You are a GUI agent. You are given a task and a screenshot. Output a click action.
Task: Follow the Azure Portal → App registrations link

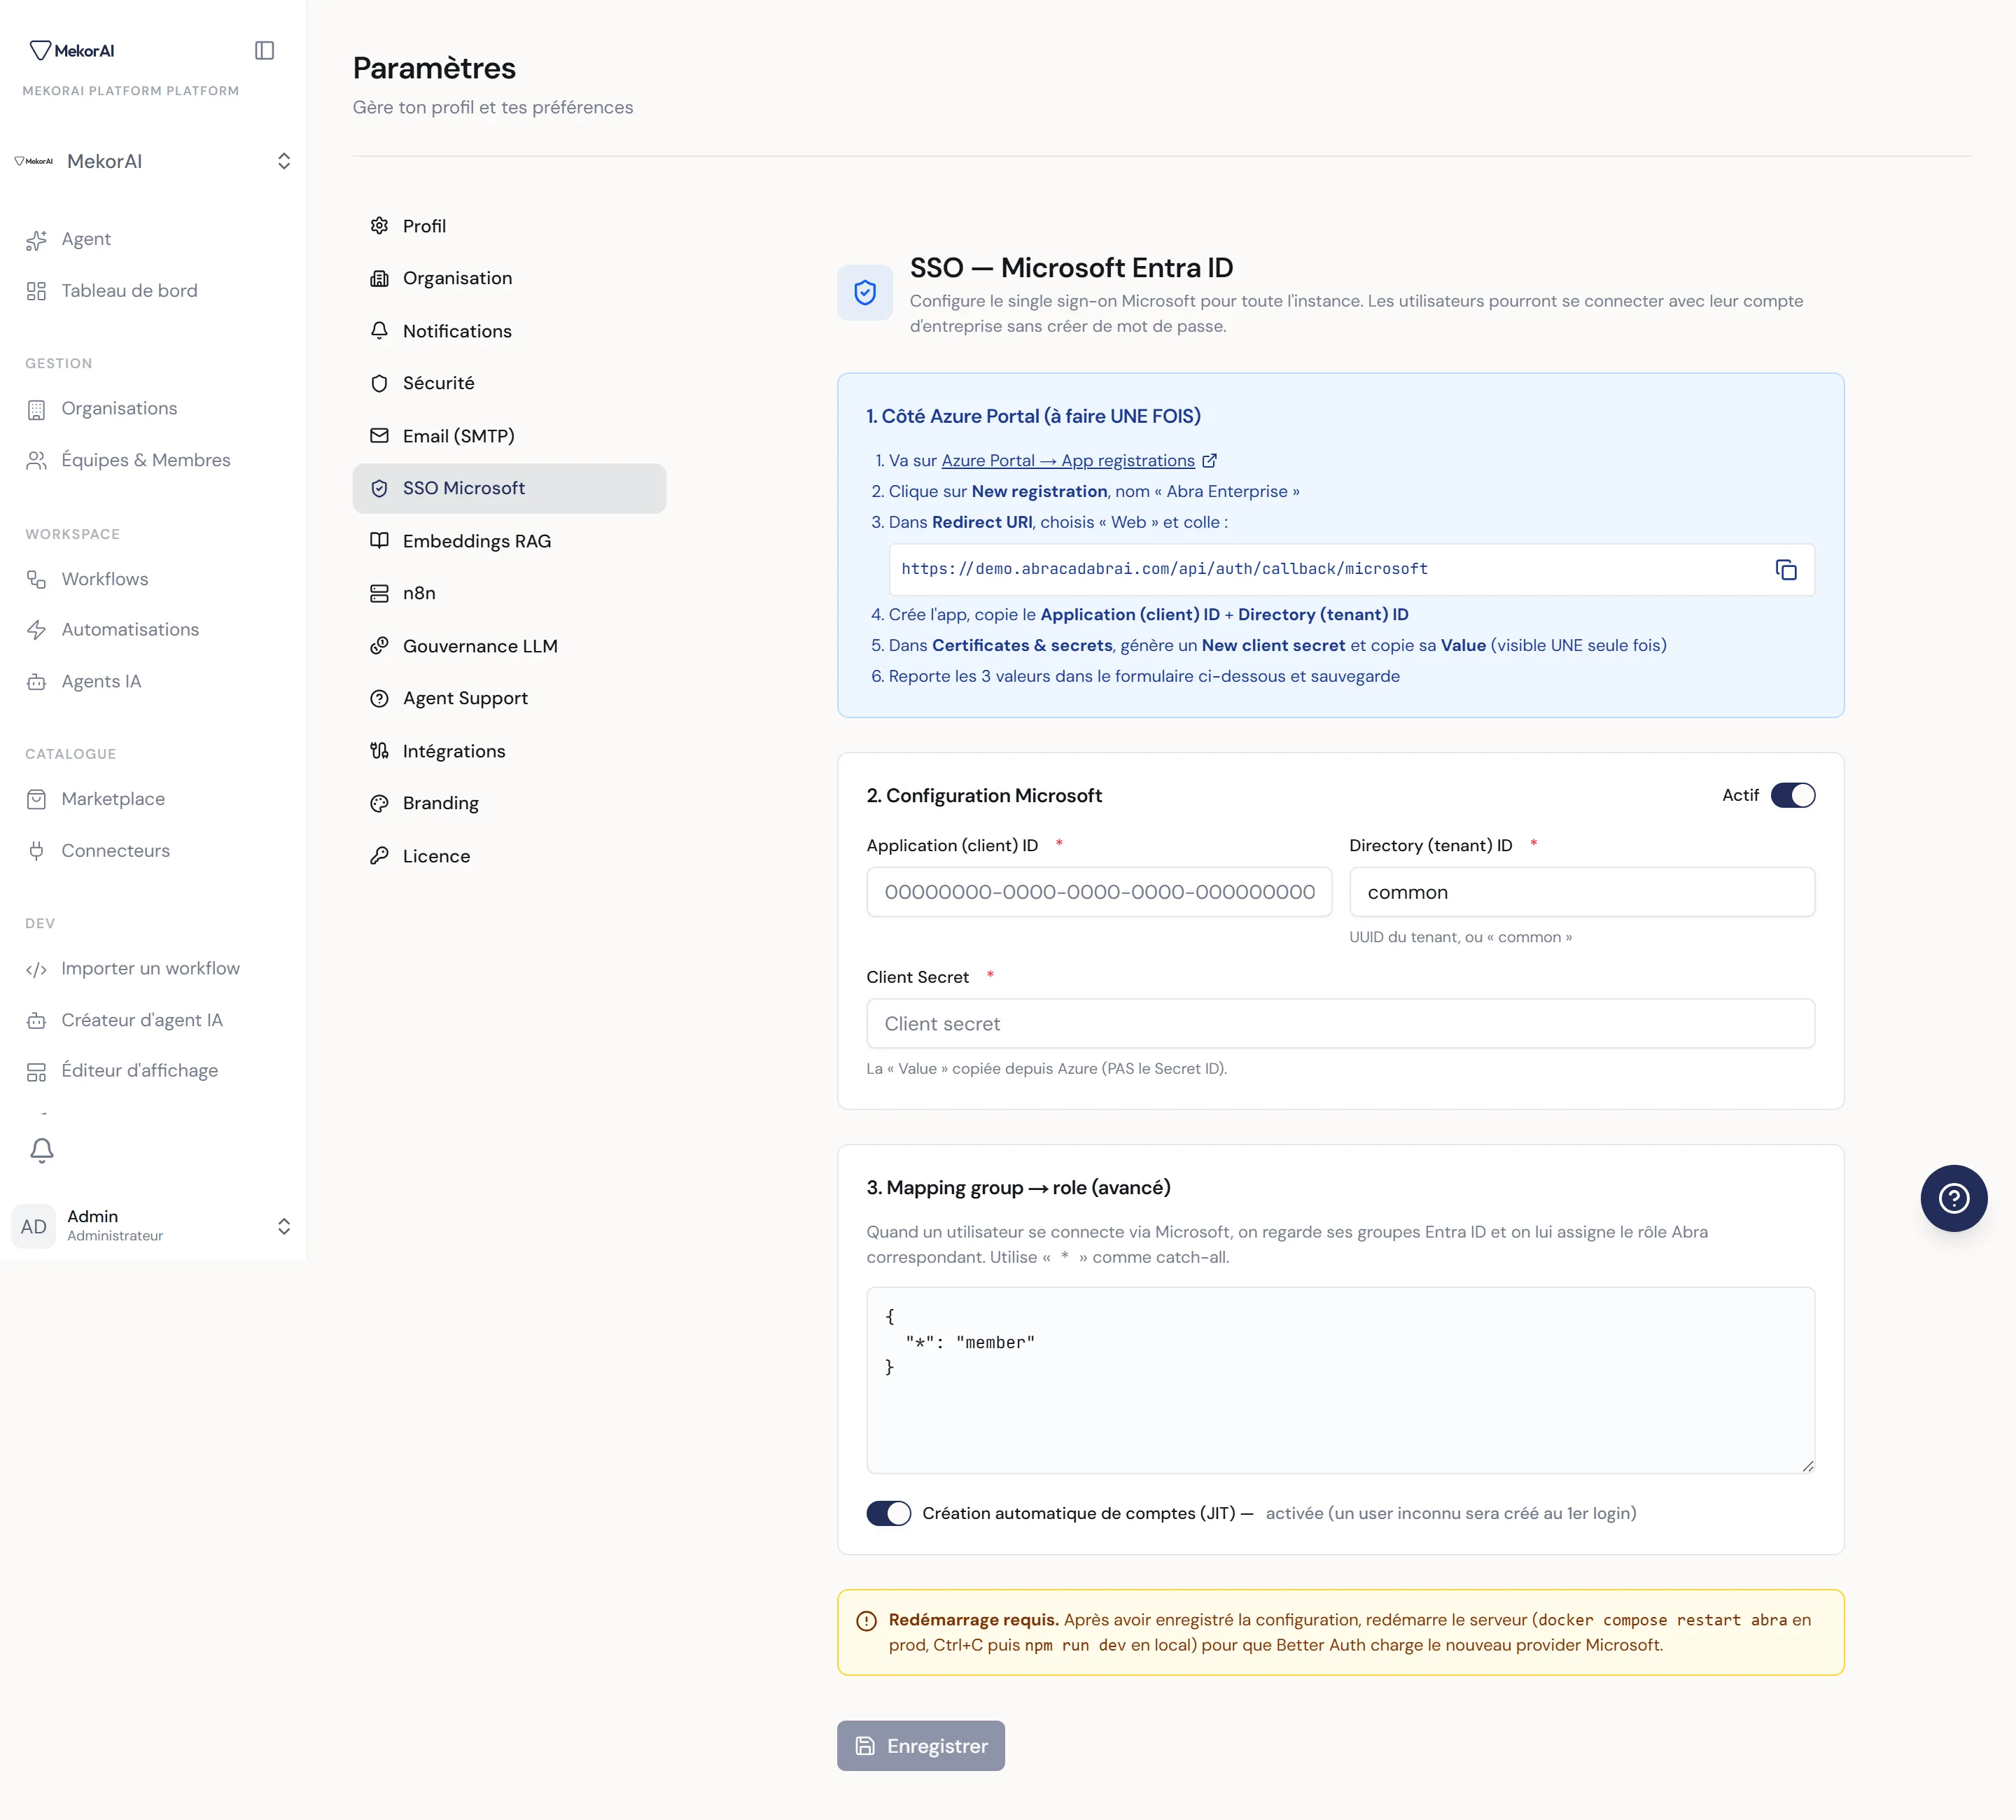[x=1068, y=461]
